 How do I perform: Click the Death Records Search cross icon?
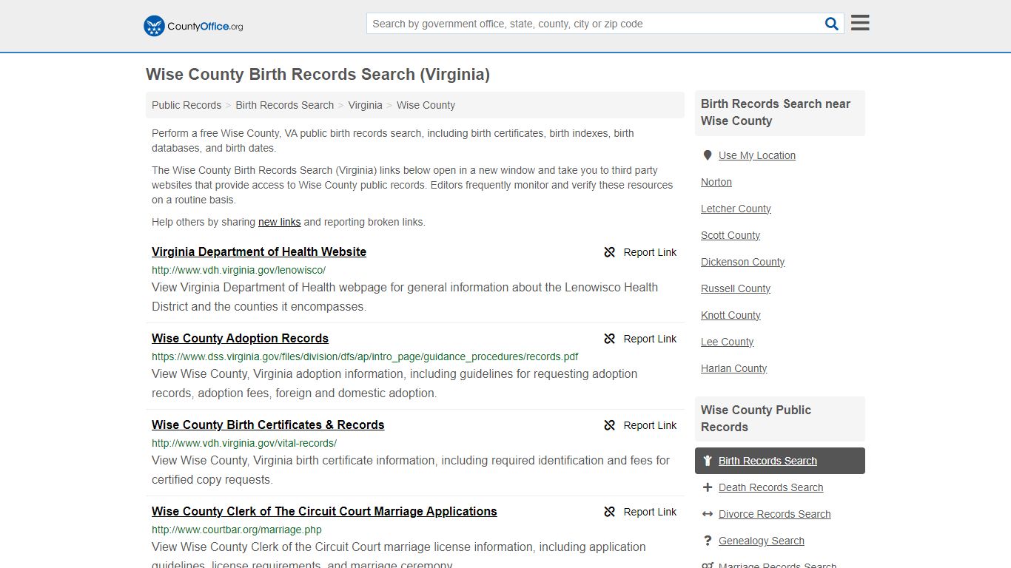708,487
